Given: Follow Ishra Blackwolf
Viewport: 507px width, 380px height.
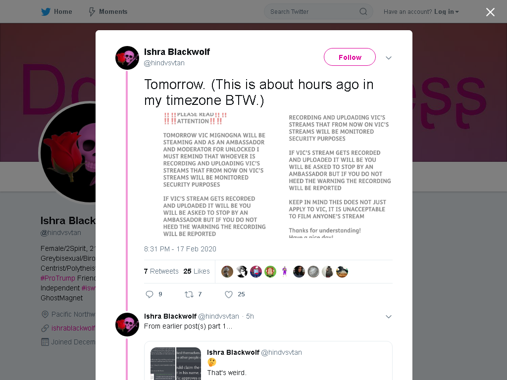Looking at the screenshot, I should (350, 57).
